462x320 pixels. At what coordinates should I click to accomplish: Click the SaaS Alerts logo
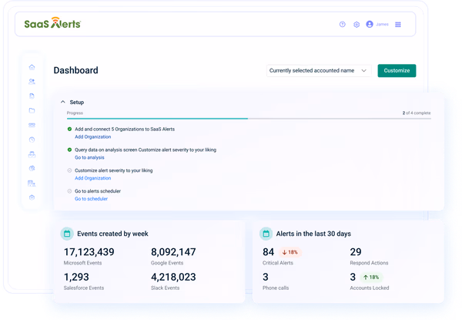point(52,23)
